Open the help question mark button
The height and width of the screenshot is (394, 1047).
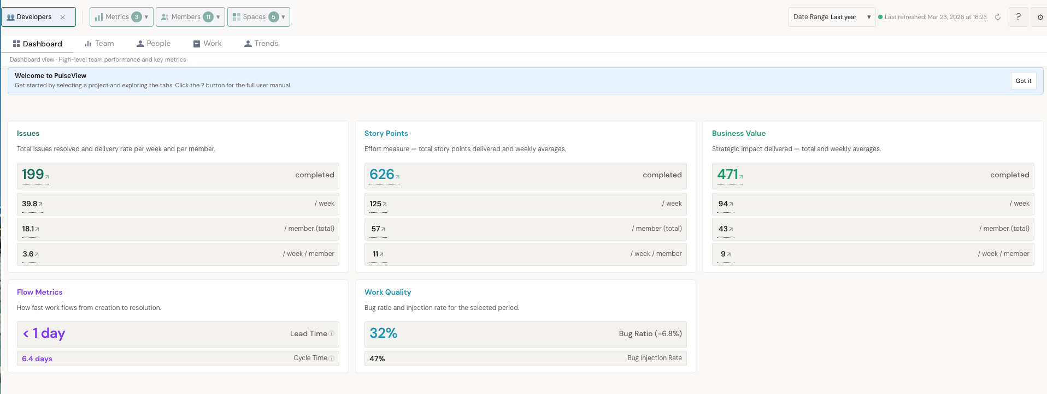[1018, 17]
